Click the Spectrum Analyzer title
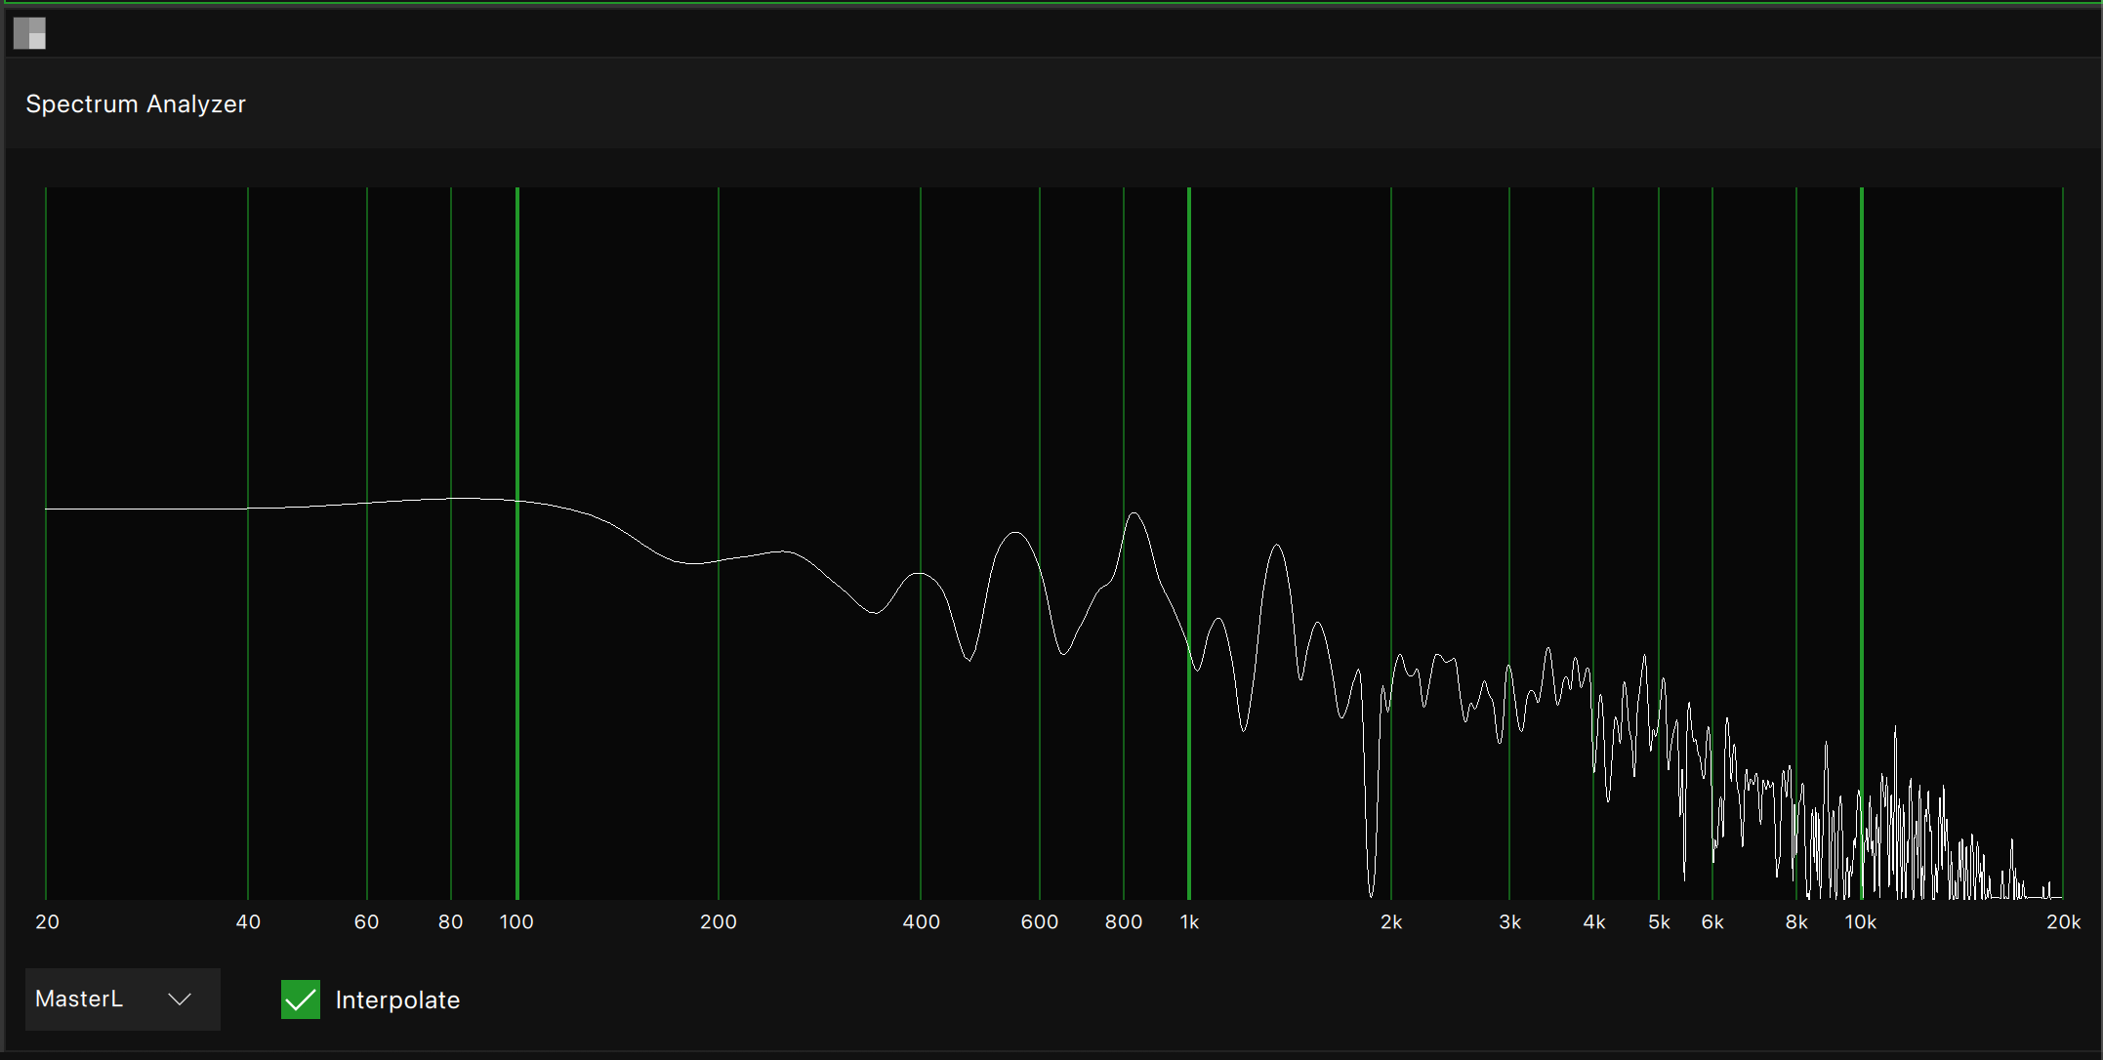The height and width of the screenshot is (1060, 2103). point(136,103)
